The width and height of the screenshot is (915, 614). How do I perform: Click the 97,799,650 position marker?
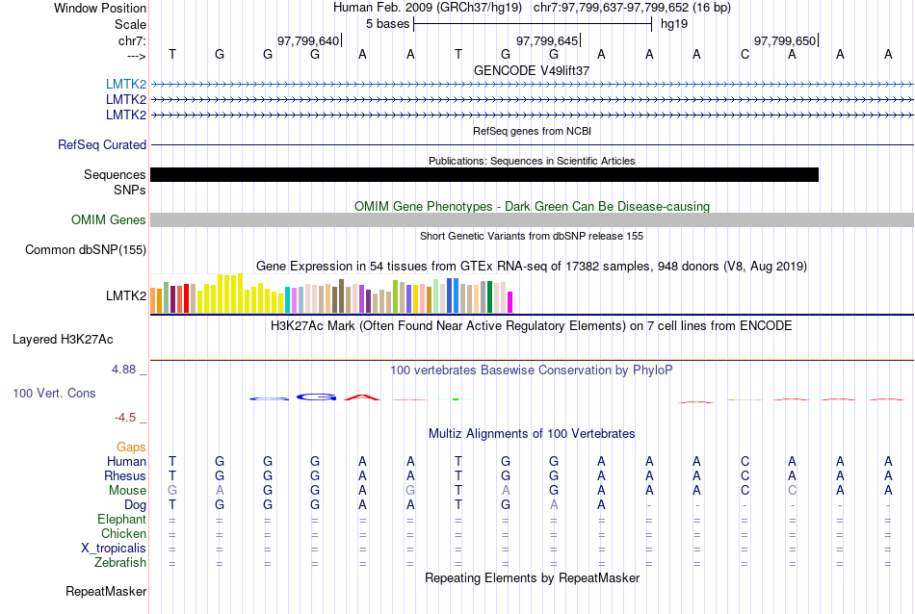coord(785,40)
